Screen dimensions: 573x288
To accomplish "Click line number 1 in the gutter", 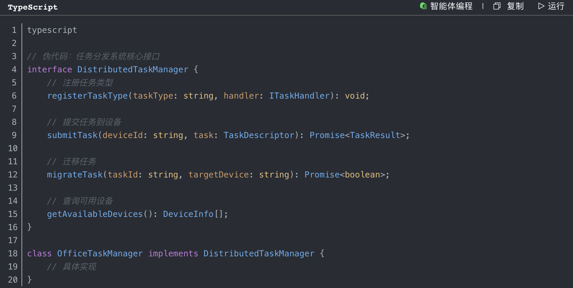I will coord(14,30).
